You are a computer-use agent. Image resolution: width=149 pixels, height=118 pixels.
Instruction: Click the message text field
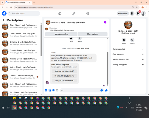pos(80,90)
